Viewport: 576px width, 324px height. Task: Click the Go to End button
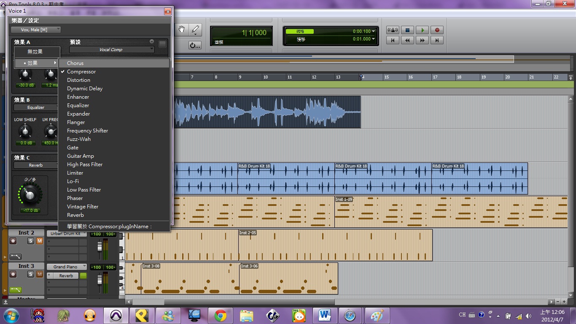click(x=437, y=40)
